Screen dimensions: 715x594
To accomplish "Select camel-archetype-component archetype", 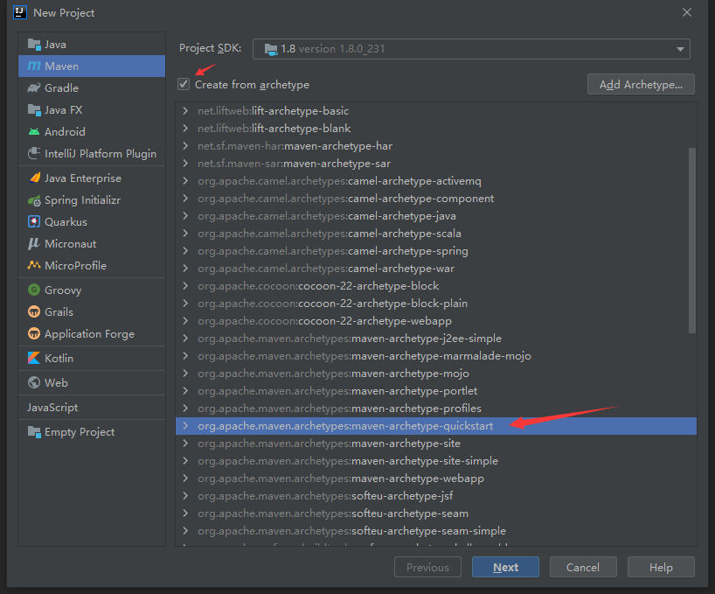I will (x=436, y=199).
